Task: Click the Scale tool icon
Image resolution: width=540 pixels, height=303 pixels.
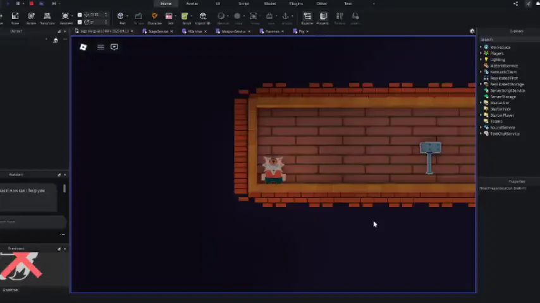Action: click(15, 16)
